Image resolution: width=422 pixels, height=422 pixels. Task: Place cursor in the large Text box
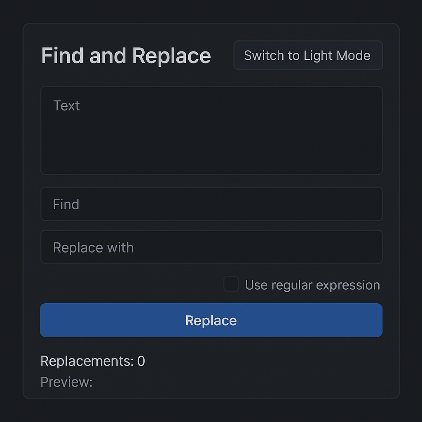click(x=211, y=130)
